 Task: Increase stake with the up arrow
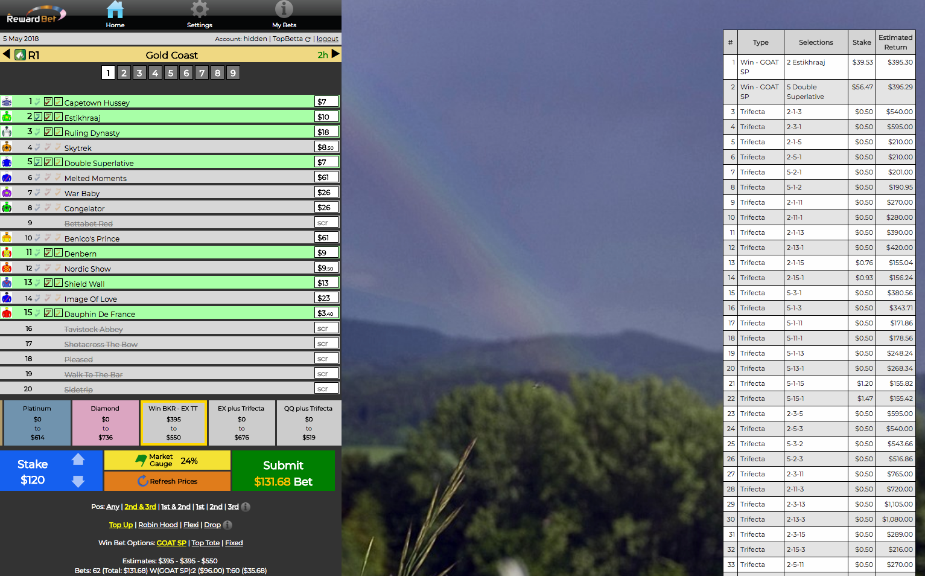[78, 459]
